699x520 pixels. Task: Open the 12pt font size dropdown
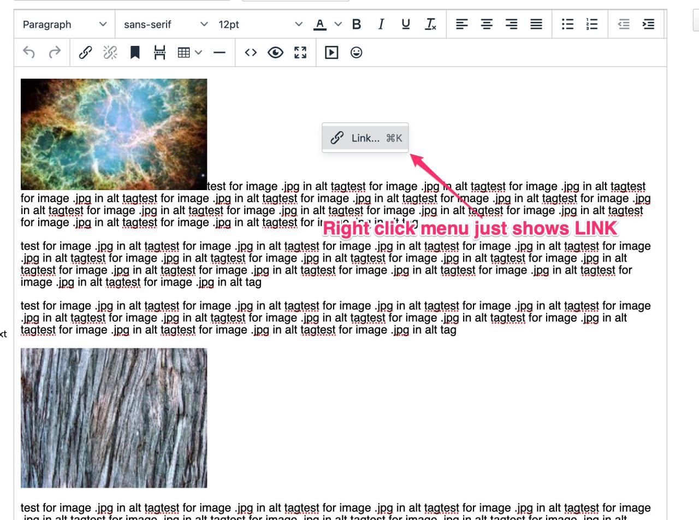tap(260, 24)
